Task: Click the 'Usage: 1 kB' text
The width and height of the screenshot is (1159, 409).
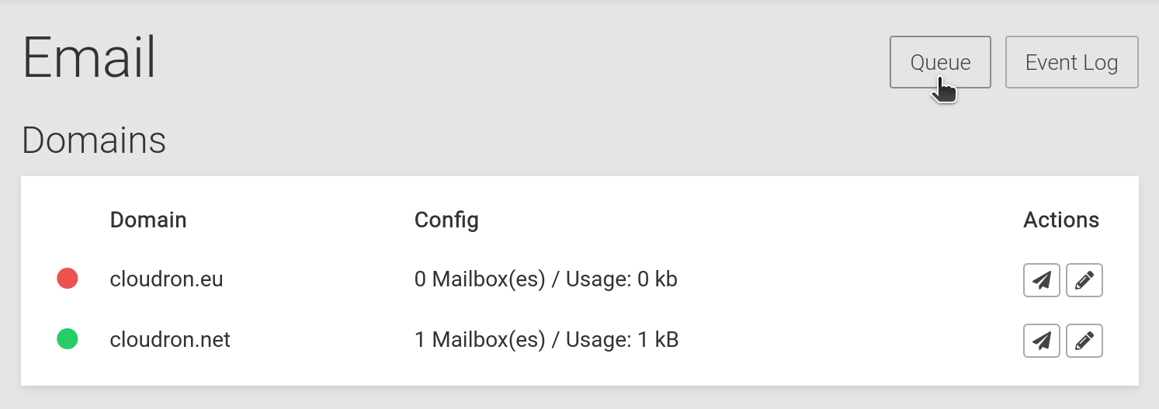Action: (622, 339)
